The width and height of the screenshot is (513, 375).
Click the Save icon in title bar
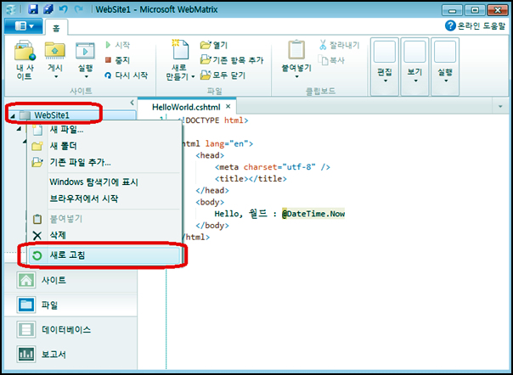33,8
